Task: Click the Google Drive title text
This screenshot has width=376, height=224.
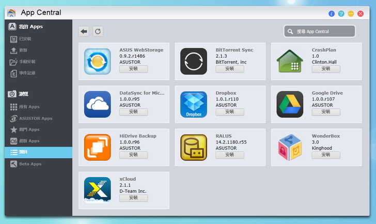Action: (x=327, y=93)
